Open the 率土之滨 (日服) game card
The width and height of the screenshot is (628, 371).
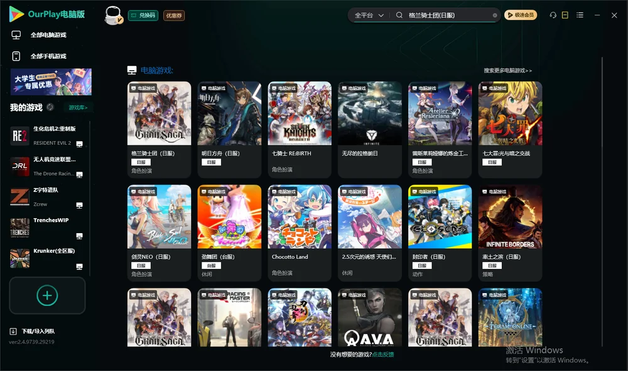(510, 233)
